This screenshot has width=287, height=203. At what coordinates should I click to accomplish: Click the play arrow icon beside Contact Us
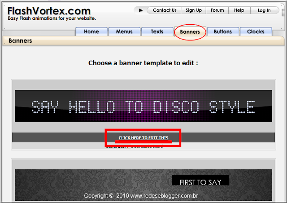pyautogui.click(x=140, y=10)
